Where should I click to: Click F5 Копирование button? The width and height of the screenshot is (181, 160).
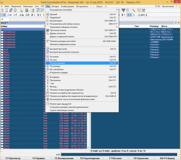tap(64, 158)
